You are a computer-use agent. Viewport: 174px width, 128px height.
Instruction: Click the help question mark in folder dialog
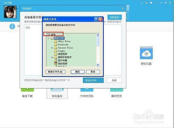point(96,19)
